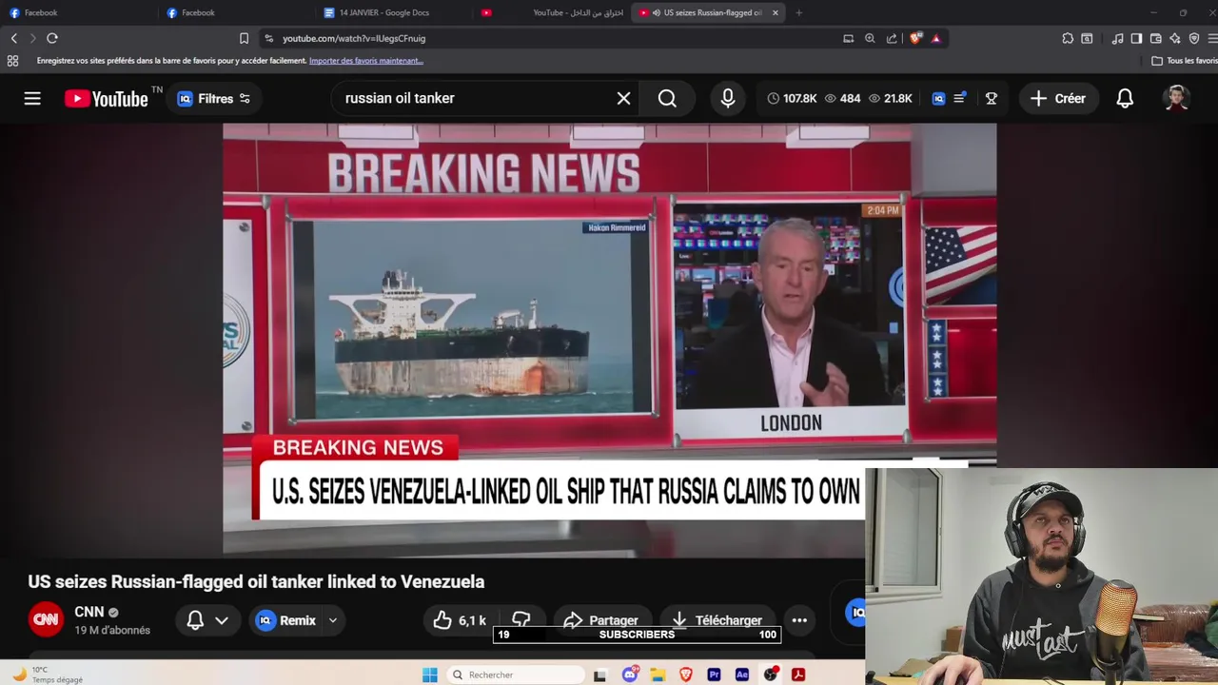Click 'Importer des favoris maintenant' link

[366, 61]
